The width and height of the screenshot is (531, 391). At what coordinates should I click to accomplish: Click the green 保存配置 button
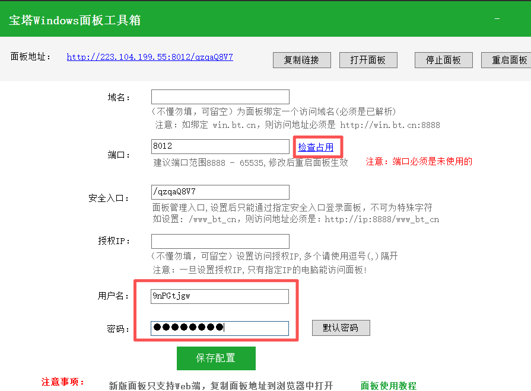click(216, 358)
